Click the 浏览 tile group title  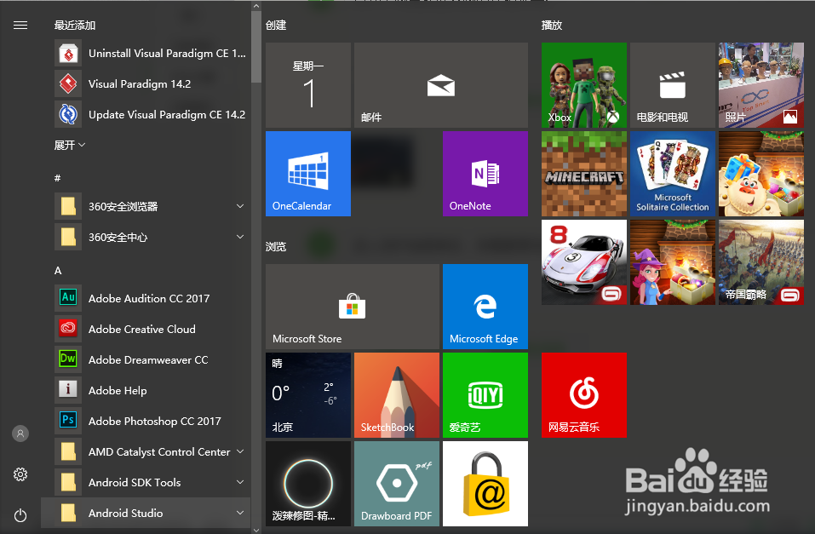coord(276,246)
